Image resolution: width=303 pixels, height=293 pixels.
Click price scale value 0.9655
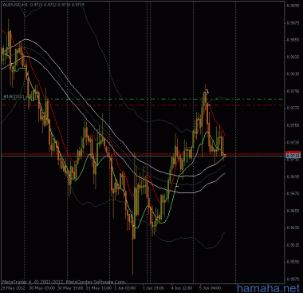click(292, 211)
